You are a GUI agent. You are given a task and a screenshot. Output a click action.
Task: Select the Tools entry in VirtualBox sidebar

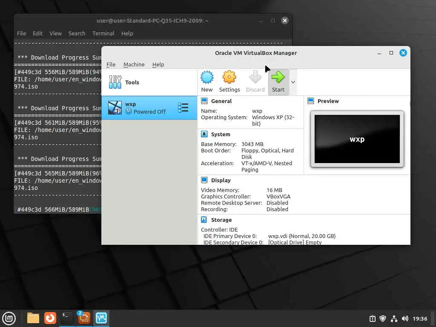pyautogui.click(x=149, y=82)
